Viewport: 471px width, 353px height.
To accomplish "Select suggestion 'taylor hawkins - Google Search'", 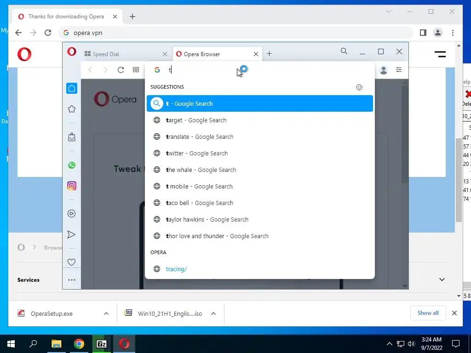I will (259, 219).
